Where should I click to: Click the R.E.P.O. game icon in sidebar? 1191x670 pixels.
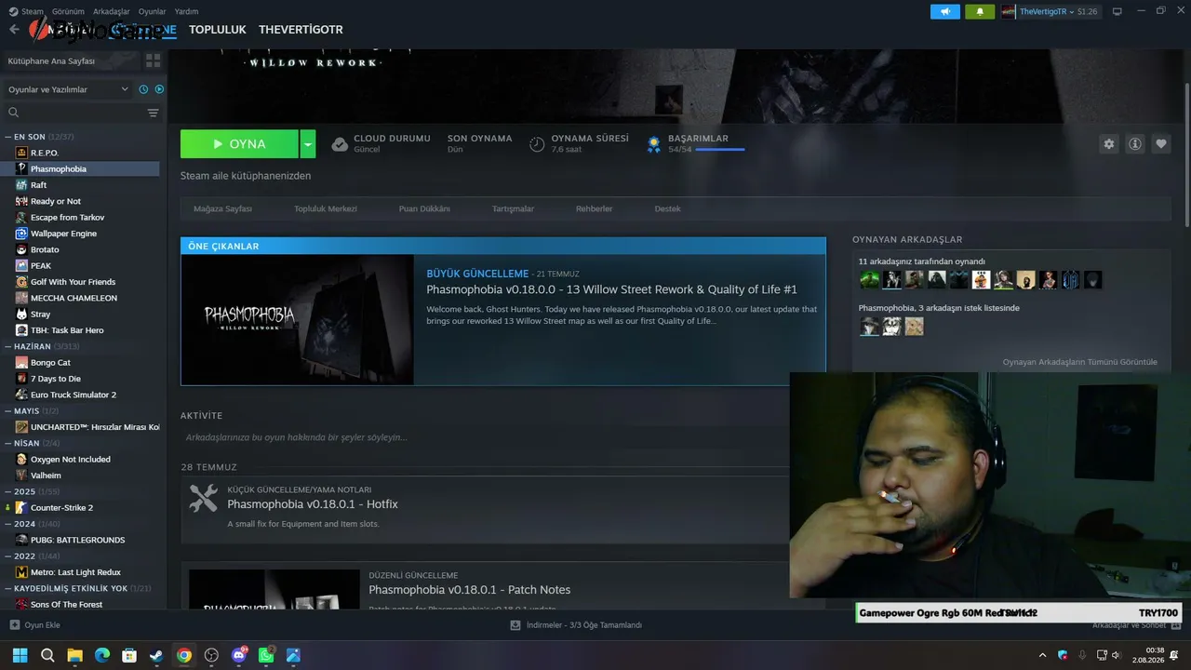click(22, 153)
